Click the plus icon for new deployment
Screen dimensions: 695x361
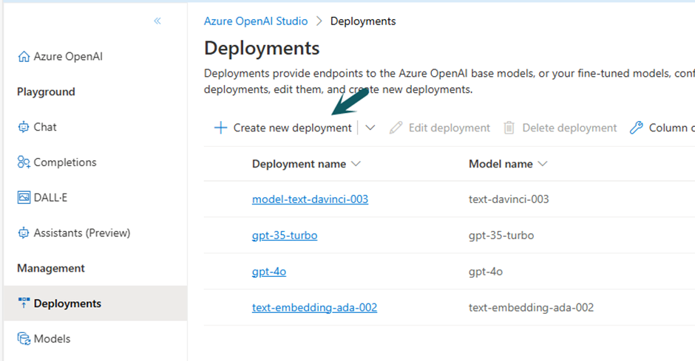tap(220, 128)
